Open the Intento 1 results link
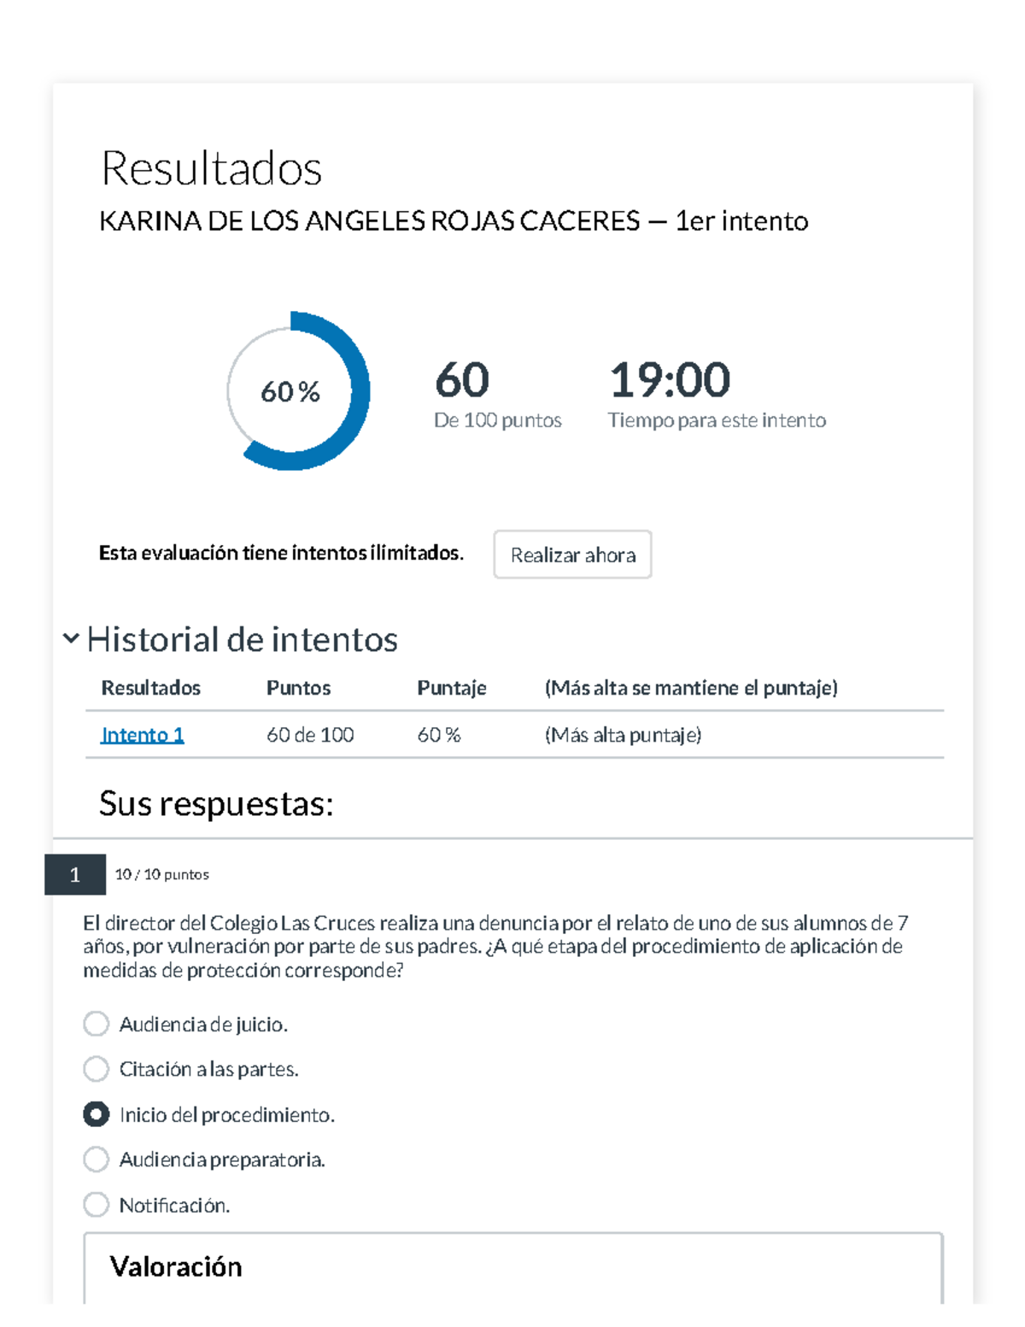The image size is (1025, 1327). [x=143, y=734]
